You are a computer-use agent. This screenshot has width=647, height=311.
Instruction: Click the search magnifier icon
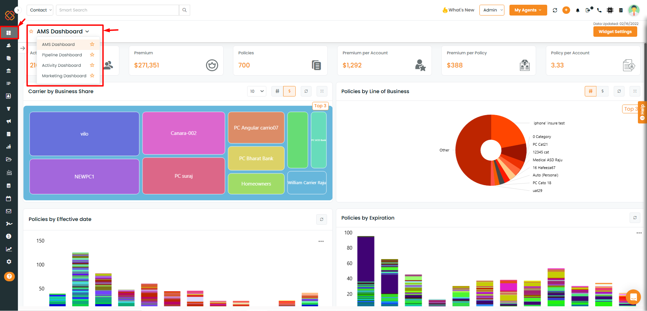click(x=184, y=10)
